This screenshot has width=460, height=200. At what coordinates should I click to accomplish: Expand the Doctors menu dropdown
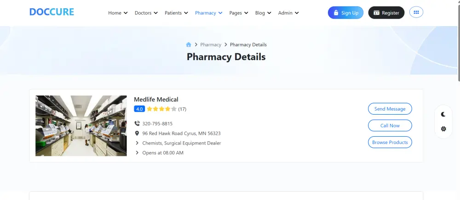click(146, 13)
